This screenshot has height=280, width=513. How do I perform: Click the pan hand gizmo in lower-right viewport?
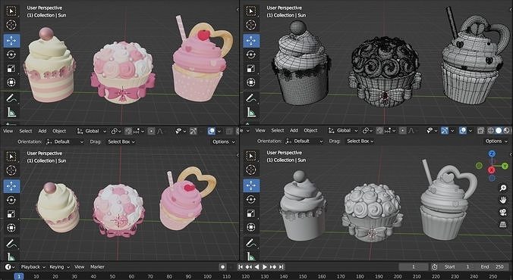(503, 200)
